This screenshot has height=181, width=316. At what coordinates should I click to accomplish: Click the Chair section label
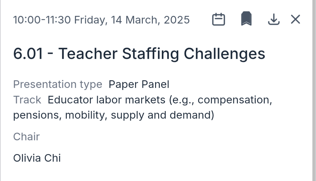[x=26, y=136]
